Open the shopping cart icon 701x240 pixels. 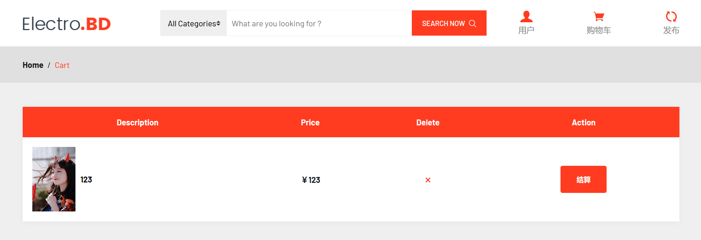[x=599, y=17]
